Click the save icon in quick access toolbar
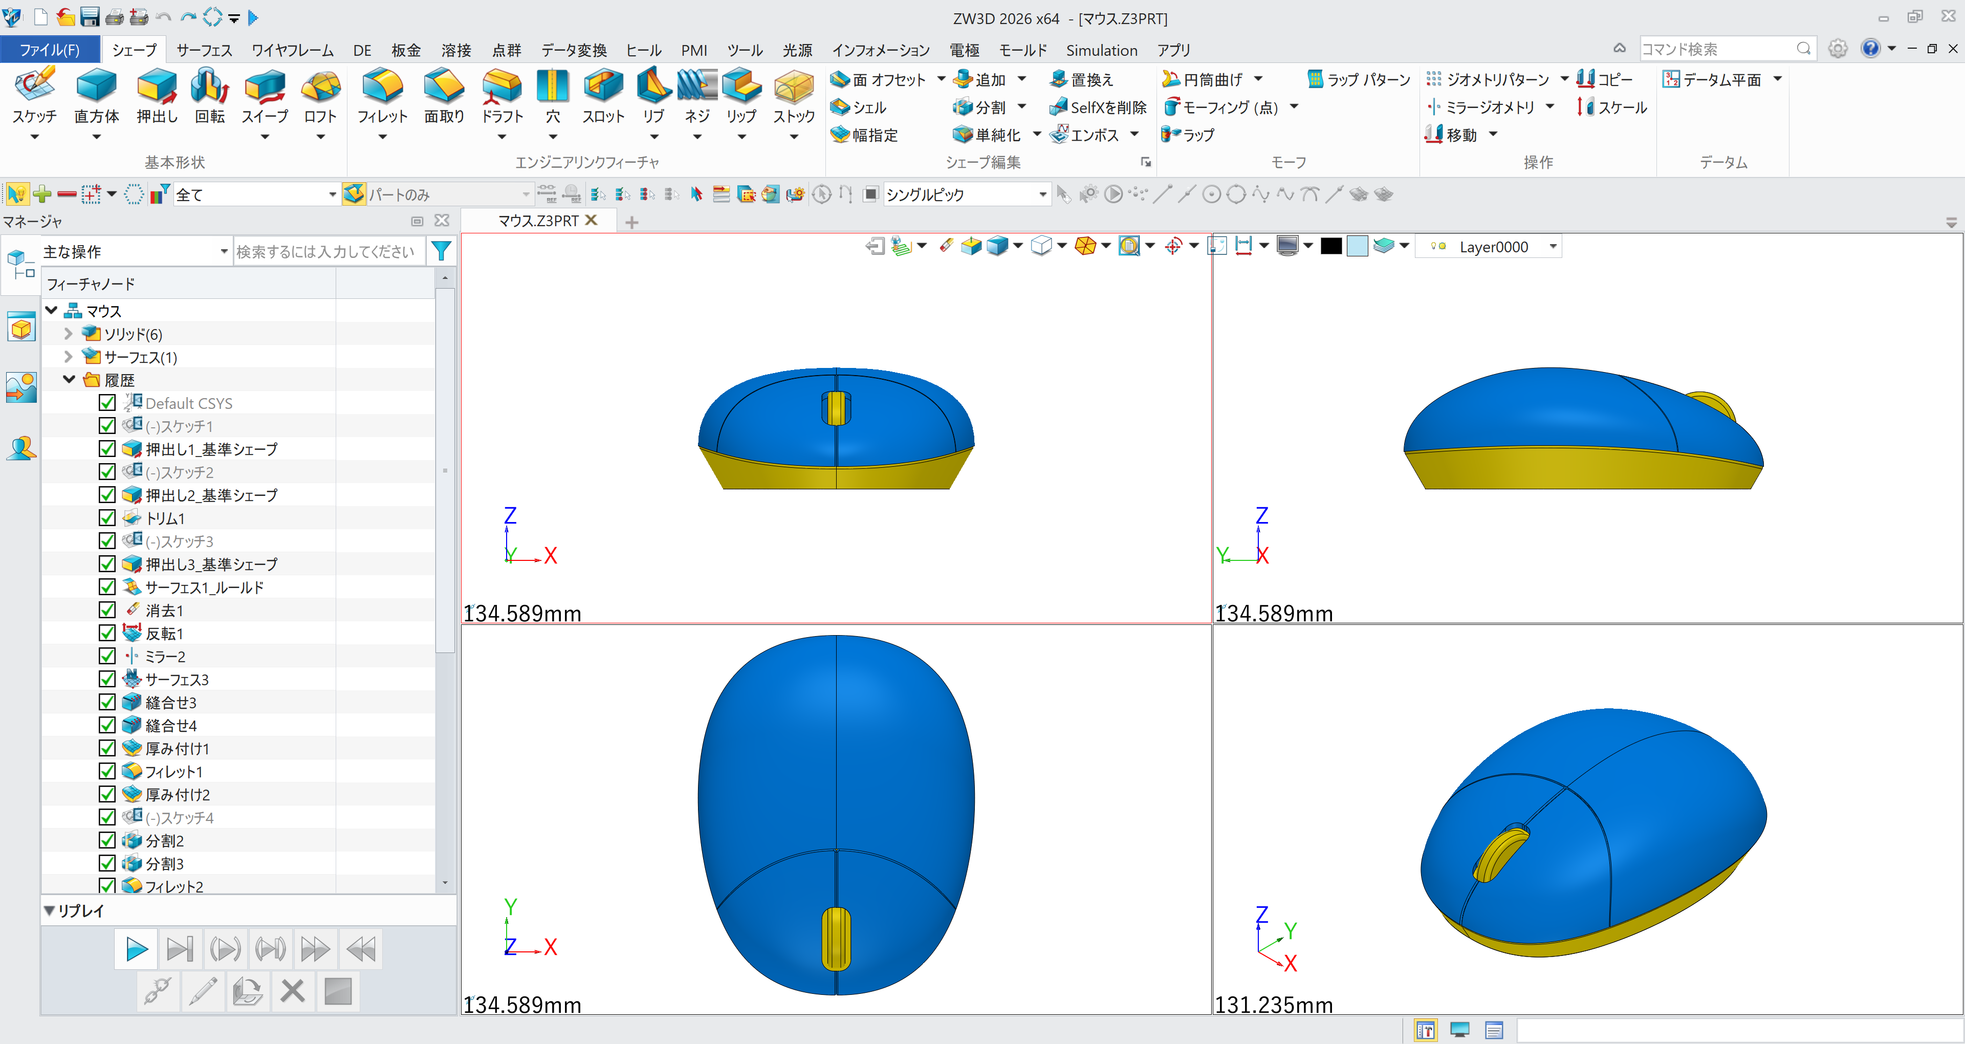1965x1044 pixels. (x=89, y=17)
